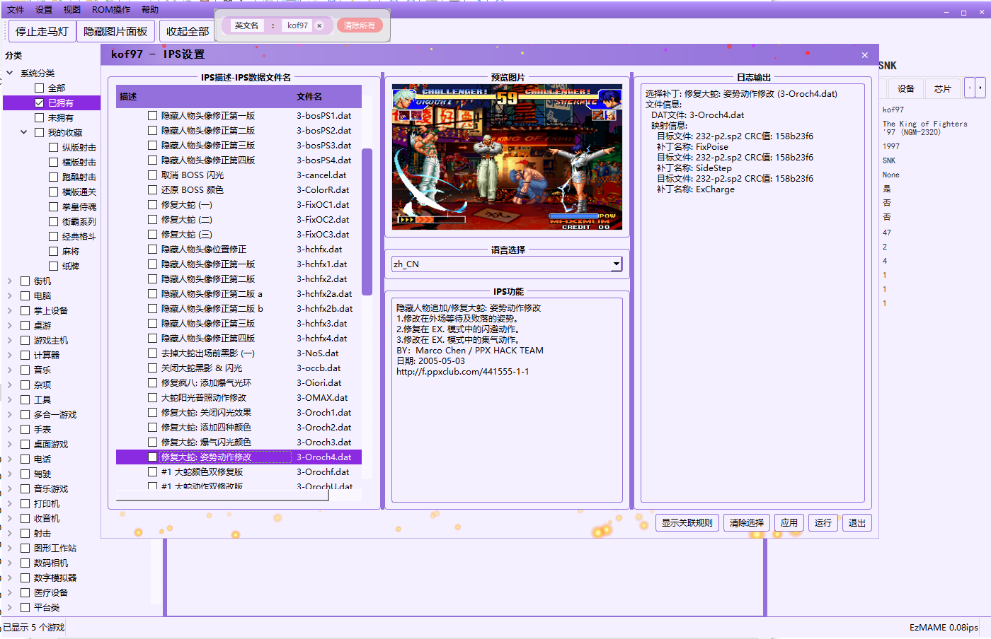The height and width of the screenshot is (639, 991).
Task: Switch to the 芯片 tab
Action: point(943,88)
